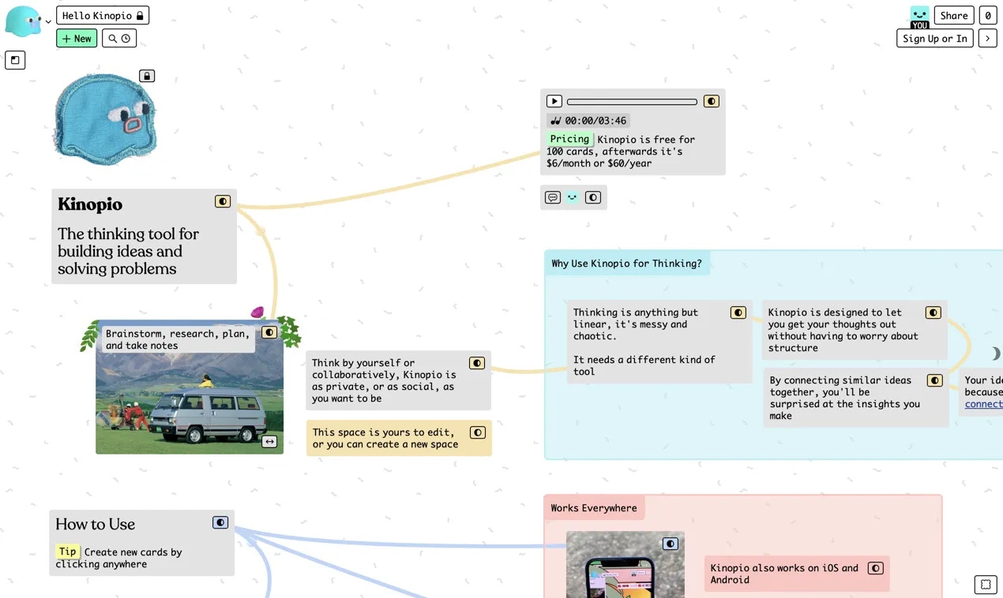Click the crescent moon icon at edge

tap(996, 353)
